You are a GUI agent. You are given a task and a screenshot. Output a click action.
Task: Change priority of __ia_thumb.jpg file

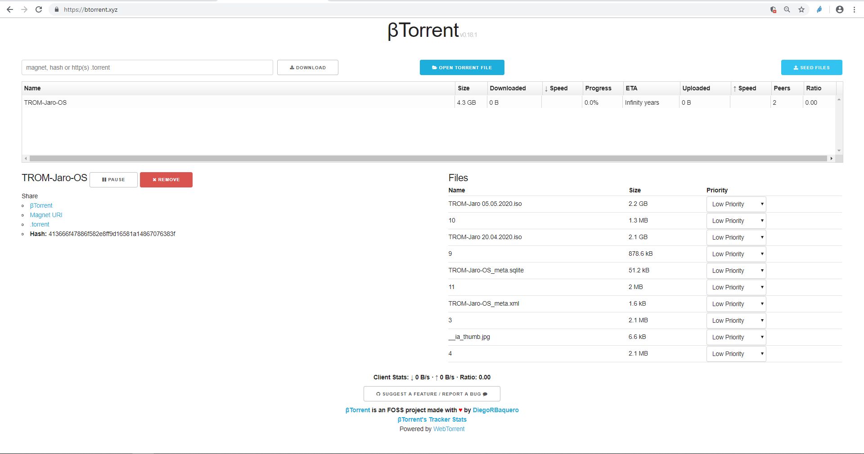tap(736, 337)
